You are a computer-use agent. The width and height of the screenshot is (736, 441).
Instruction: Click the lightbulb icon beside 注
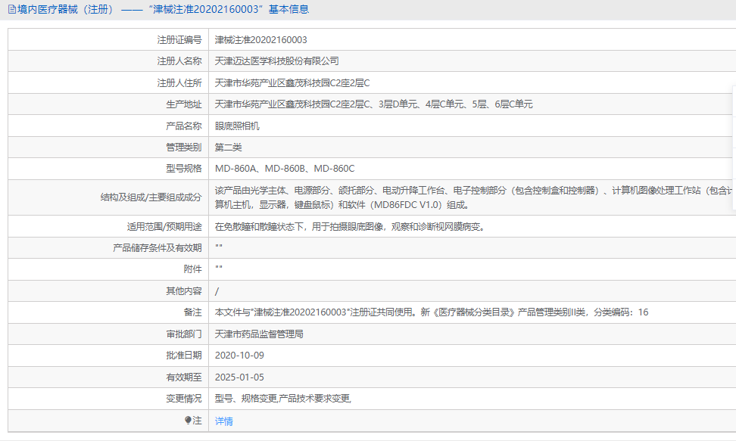pyautogui.click(x=189, y=421)
